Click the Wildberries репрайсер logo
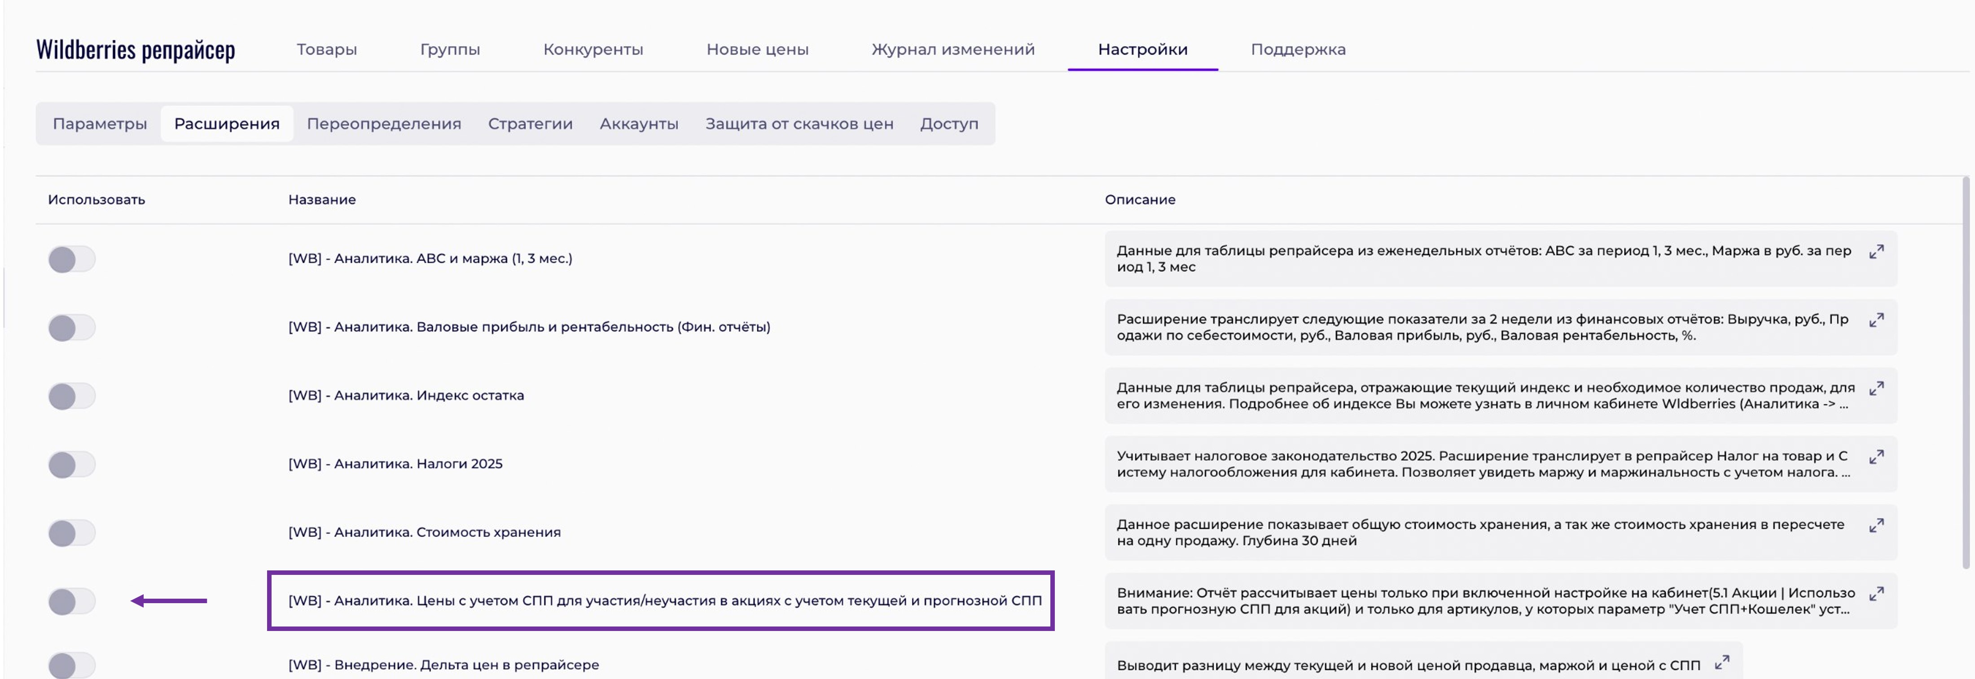 136,49
